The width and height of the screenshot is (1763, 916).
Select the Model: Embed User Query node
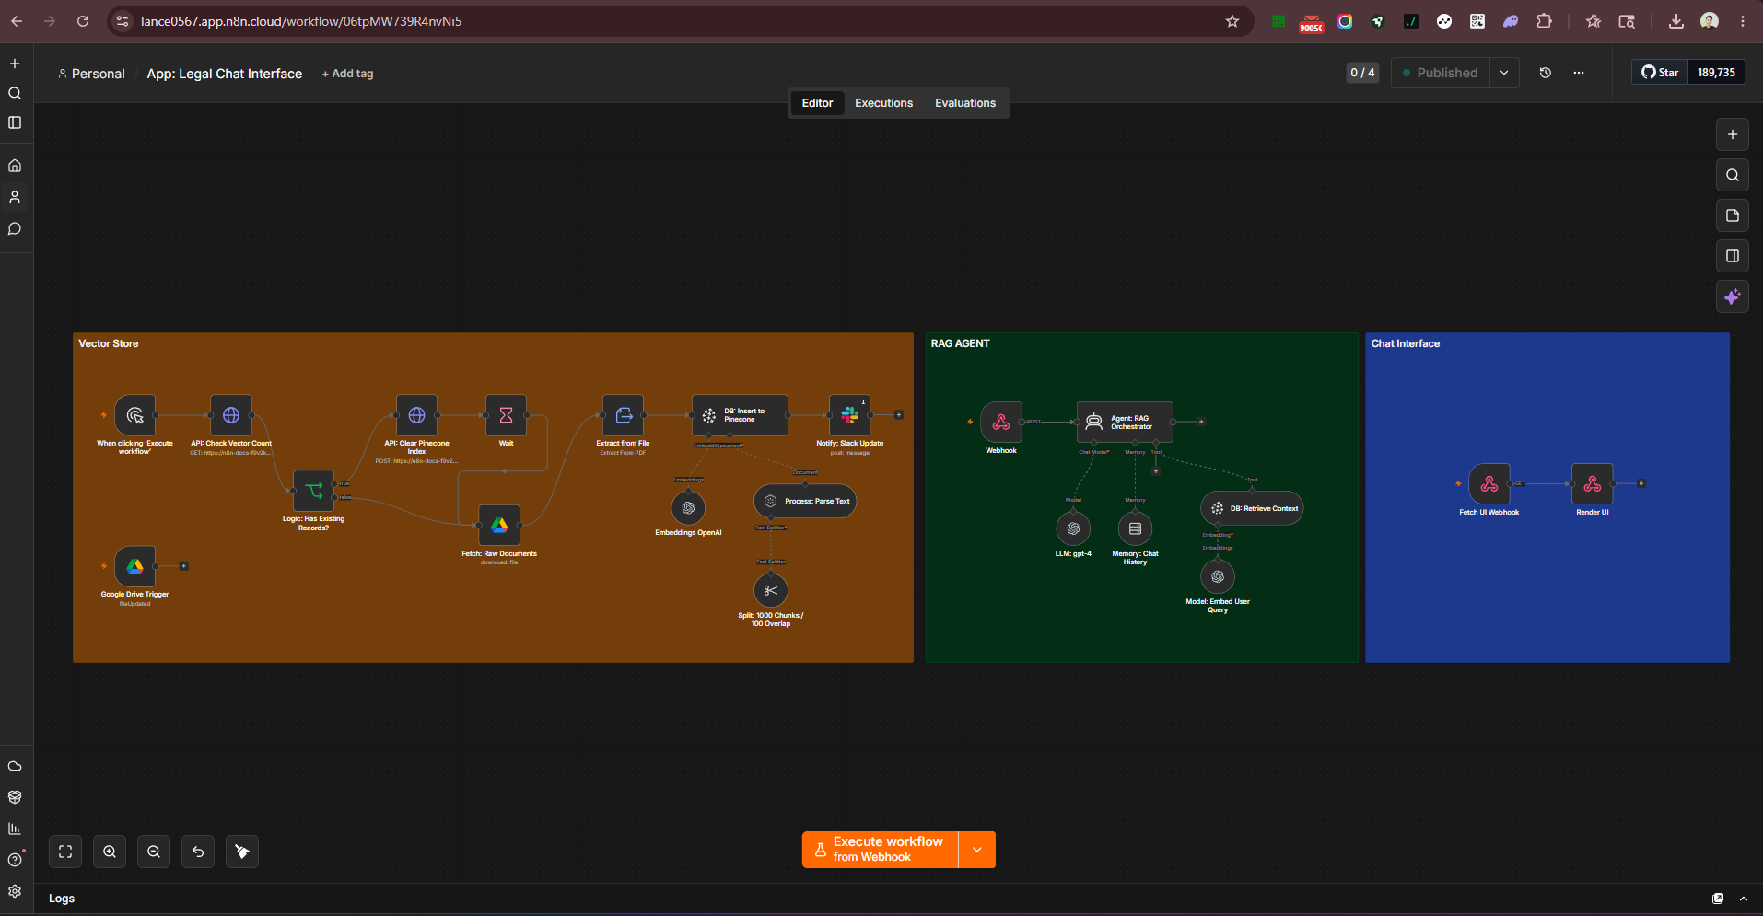1218,576
